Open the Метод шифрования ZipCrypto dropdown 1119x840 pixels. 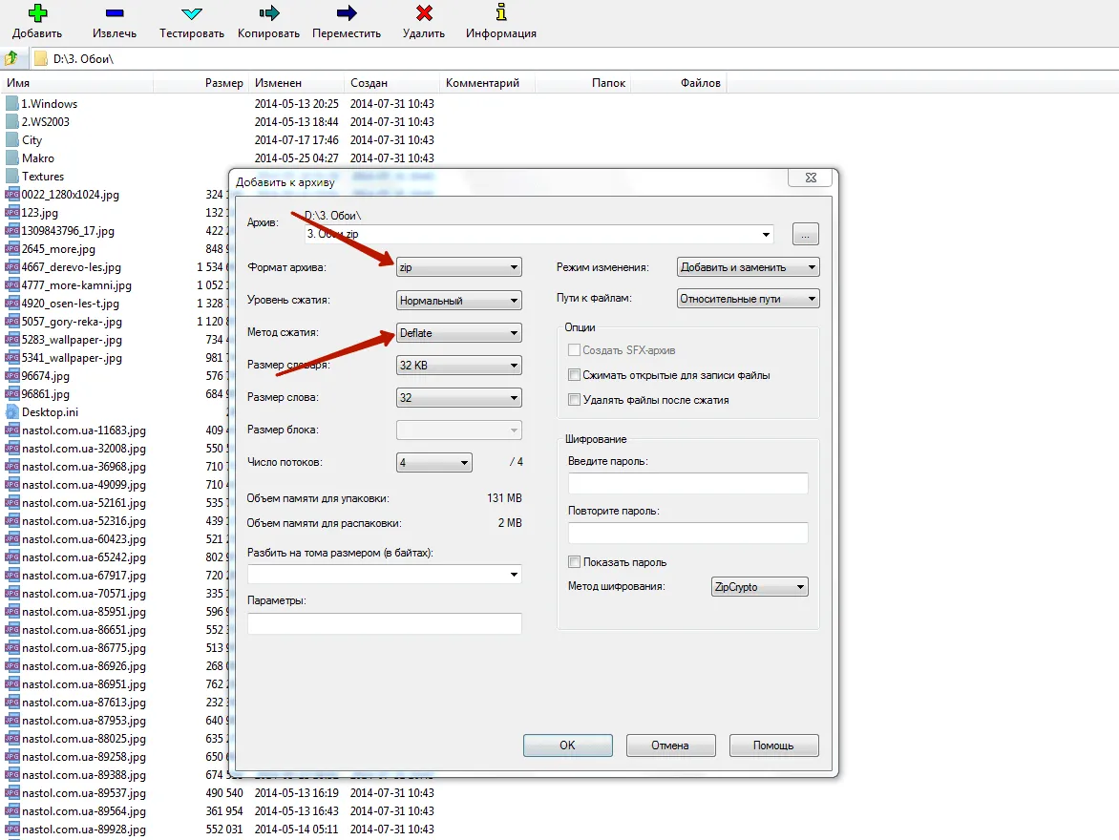pyautogui.click(x=760, y=587)
